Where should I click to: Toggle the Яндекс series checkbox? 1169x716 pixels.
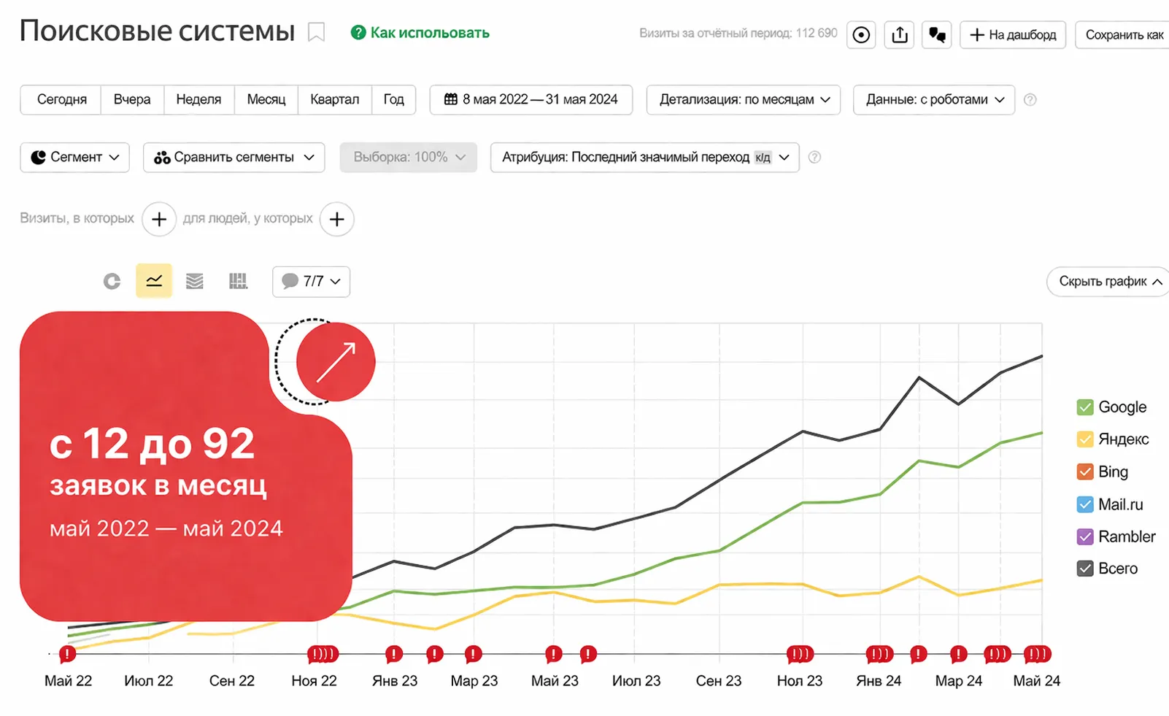pyautogui.click(x=1085, y=439)
